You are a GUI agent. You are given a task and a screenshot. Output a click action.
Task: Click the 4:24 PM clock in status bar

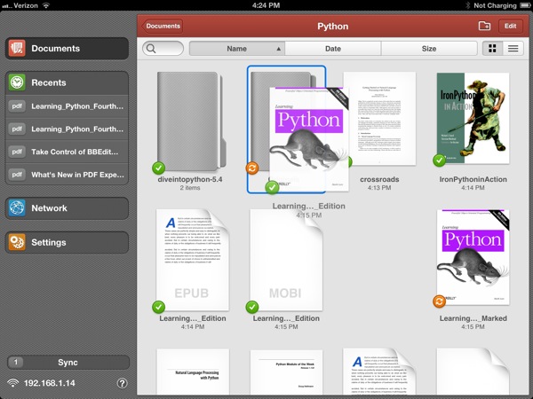[x=266, y=5]
